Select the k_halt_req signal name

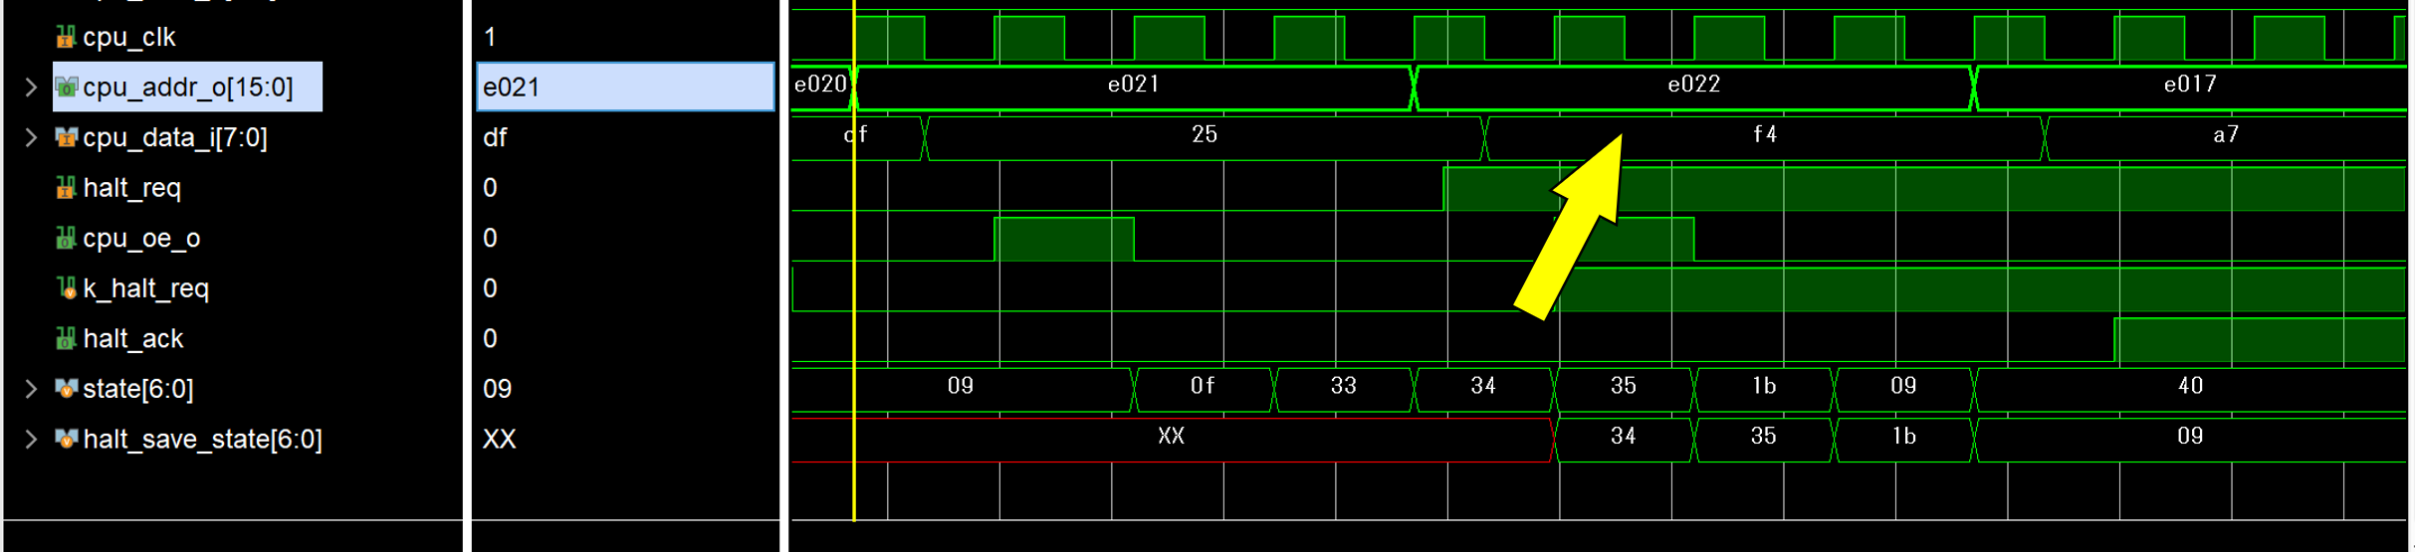(x=146, y=288)
